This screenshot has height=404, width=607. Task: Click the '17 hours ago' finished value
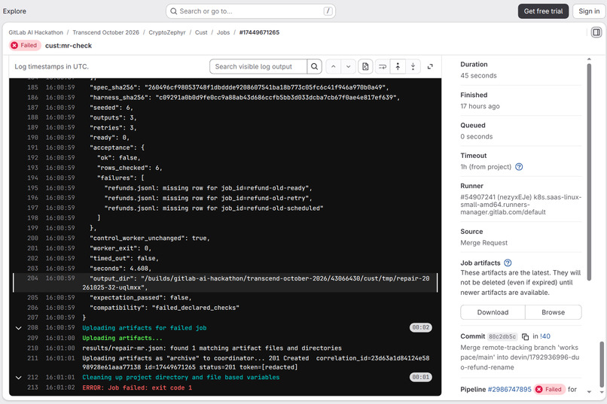[x=480, y=106]
